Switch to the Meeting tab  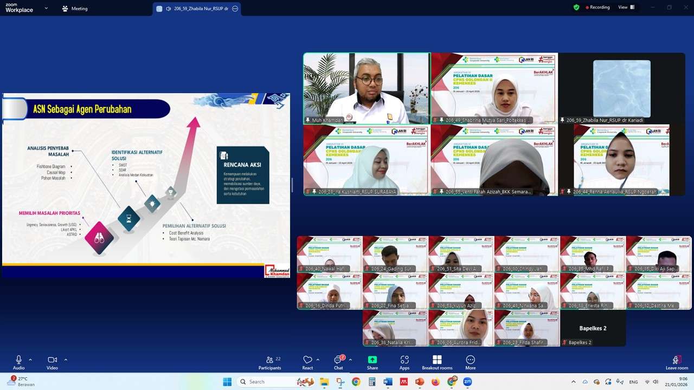75,9
